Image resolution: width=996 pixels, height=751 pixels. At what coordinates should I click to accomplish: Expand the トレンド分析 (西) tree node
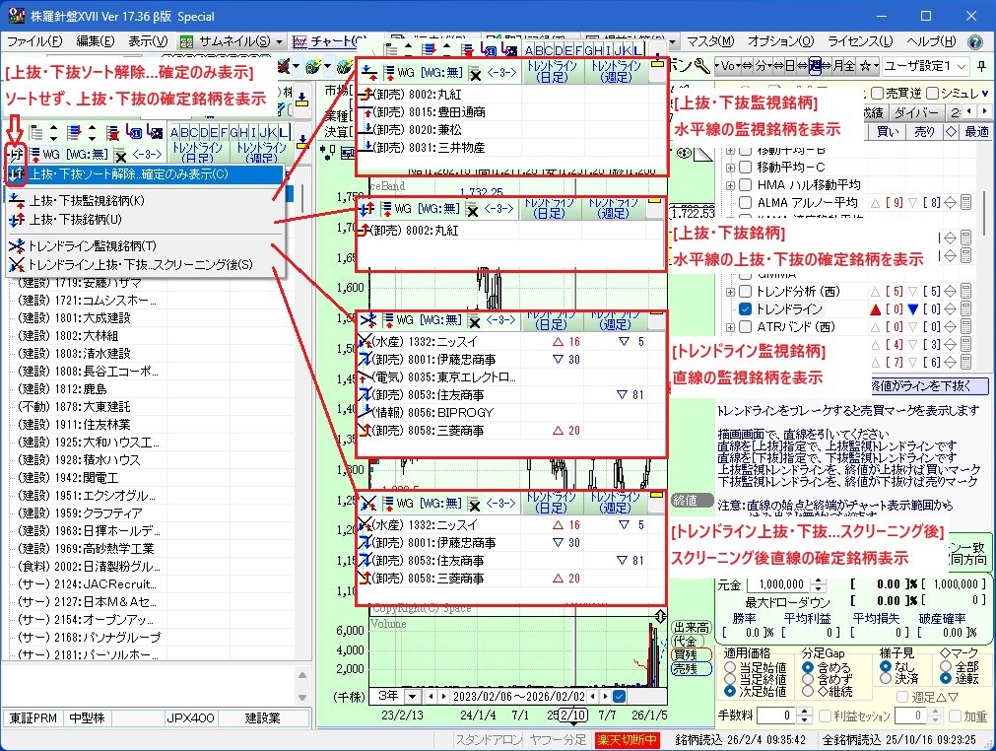pyautogui.click(x=730, y=292)
